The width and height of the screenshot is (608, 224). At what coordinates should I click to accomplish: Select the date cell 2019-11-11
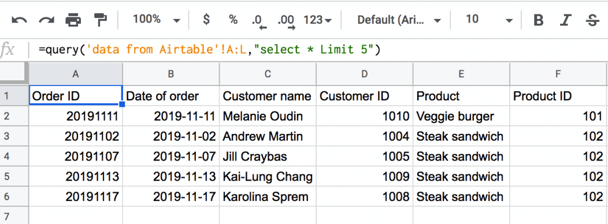[171, 116]
